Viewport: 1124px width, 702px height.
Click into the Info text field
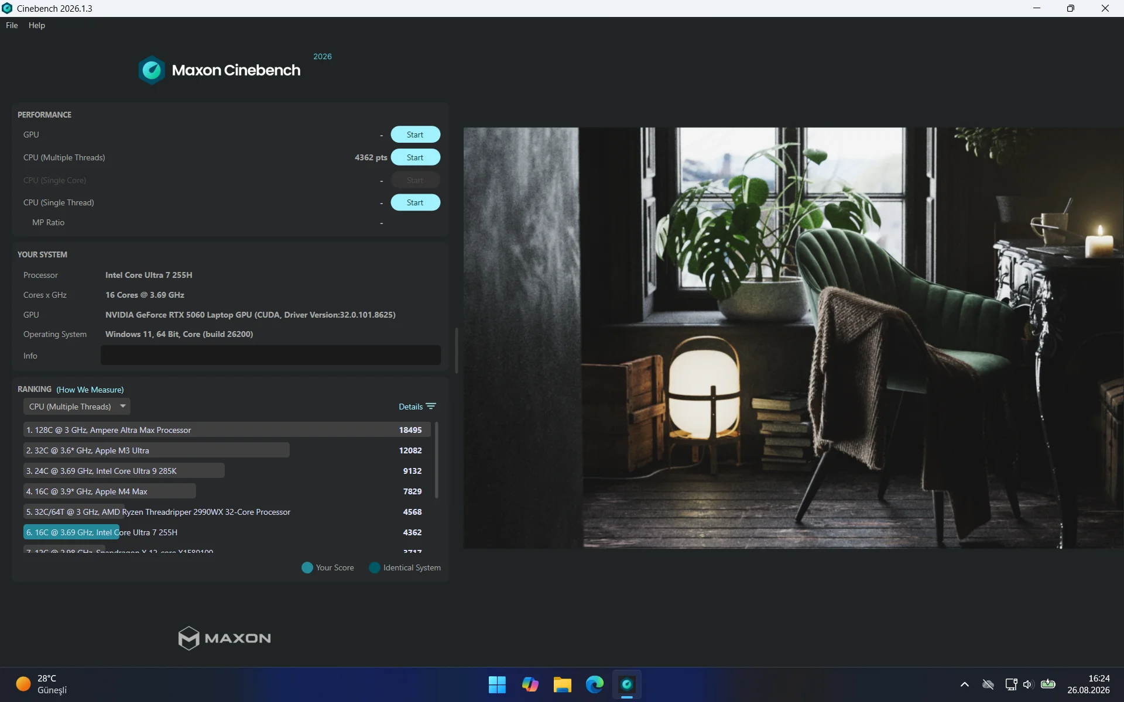[270, 355]
